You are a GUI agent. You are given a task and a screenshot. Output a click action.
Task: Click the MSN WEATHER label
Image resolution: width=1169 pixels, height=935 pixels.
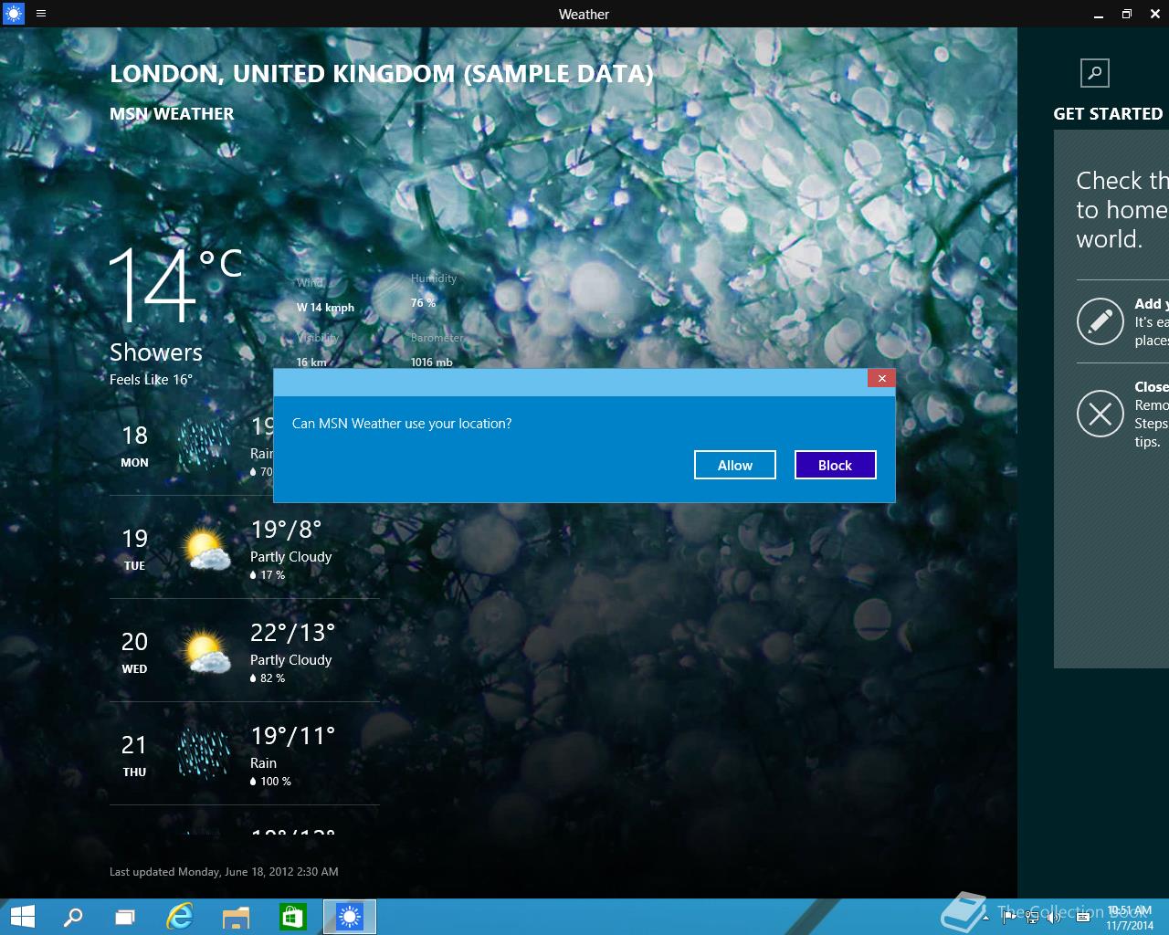(x=172, y=114)
